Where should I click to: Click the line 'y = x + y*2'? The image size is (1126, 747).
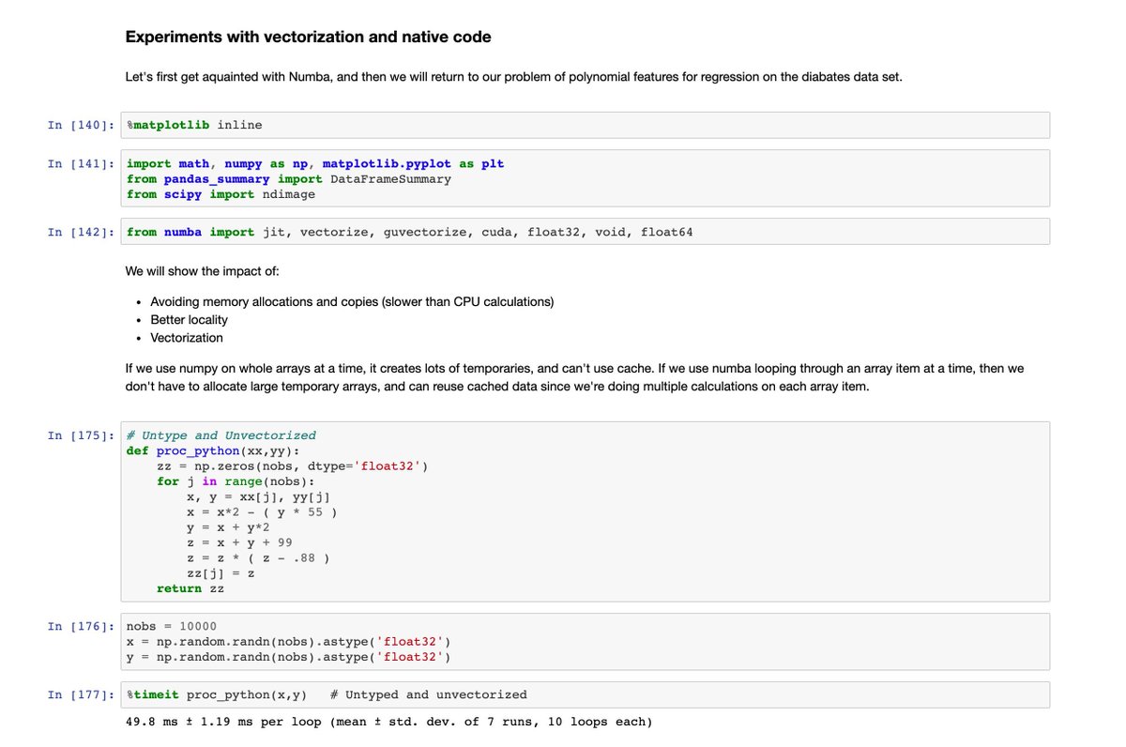pos(229,527)
